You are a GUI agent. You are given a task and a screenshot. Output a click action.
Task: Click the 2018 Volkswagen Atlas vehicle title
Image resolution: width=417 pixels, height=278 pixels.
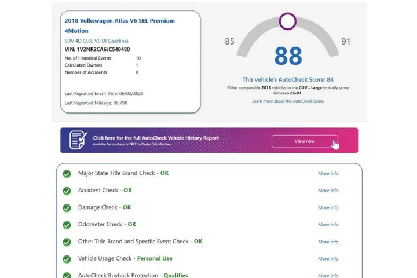pyautogui.click(x=120, y=26)
